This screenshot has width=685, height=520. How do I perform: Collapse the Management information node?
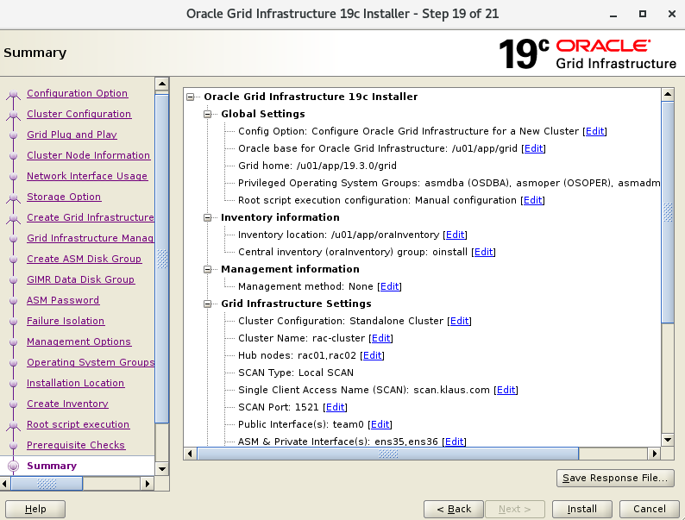[x=208, y=269]
